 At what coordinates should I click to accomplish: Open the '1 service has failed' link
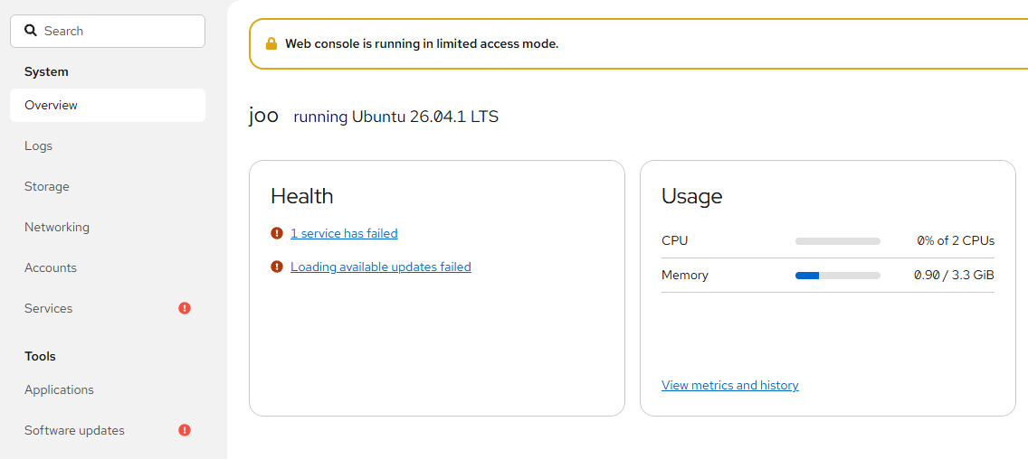pyautogui.click(x=344, y=233)
